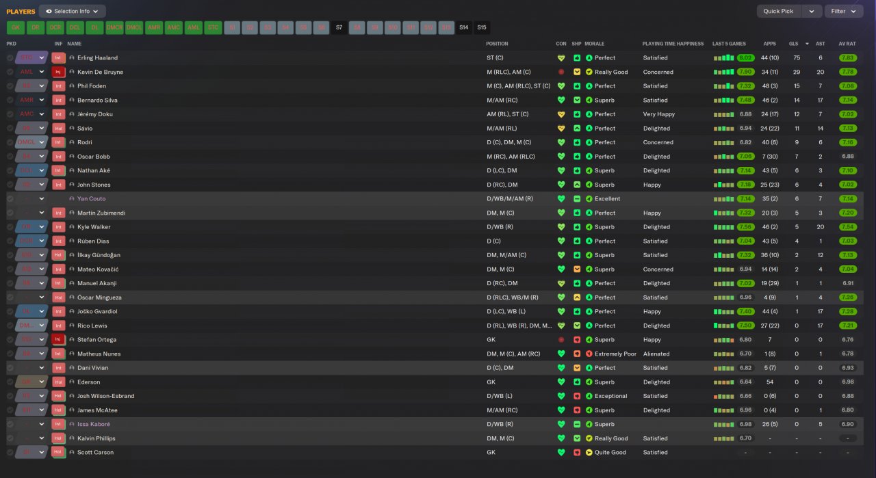
Task: Click Jérémy Doku's condition heart icon
Action: [x=561, y=114]
